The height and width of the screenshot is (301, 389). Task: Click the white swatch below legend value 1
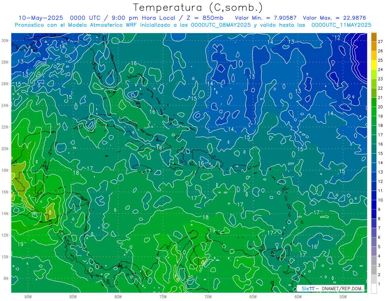pos(374,288)
